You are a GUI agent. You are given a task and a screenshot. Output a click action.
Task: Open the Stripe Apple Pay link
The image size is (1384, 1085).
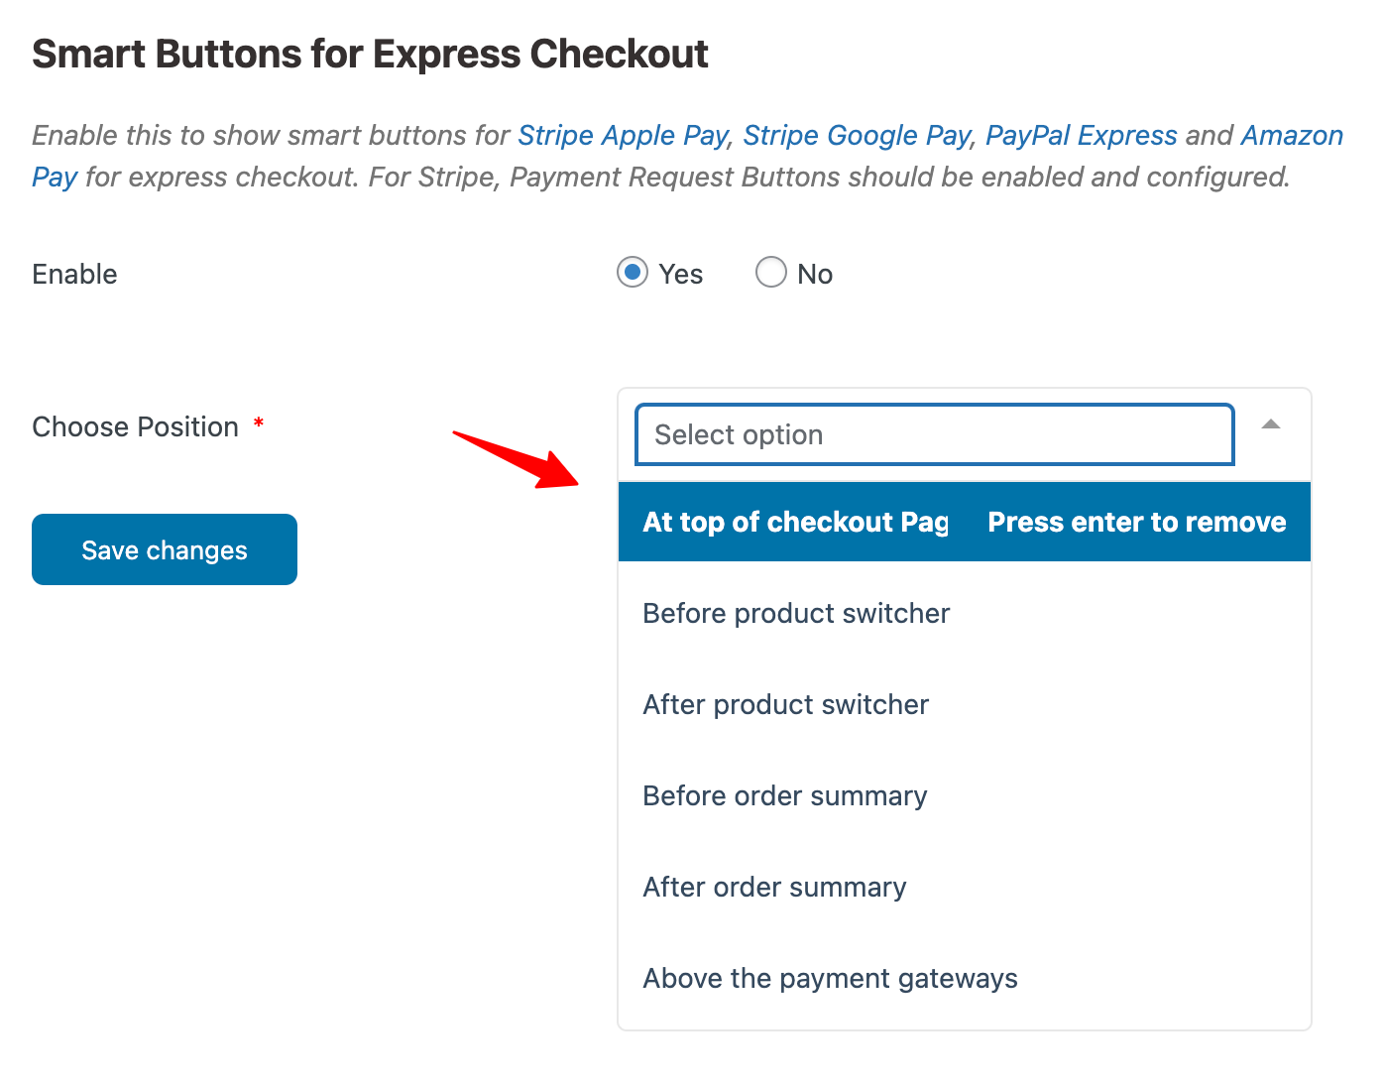tap(622, 135)
